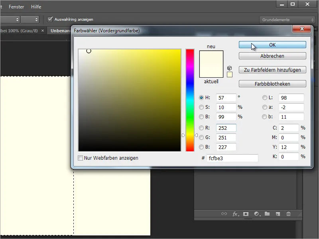Click the blue field showing 227
Viewport: 319px width, 239px height.
[226, 147]
